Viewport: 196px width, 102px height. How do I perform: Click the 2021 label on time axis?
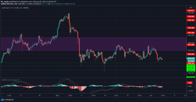click(57, 95)
